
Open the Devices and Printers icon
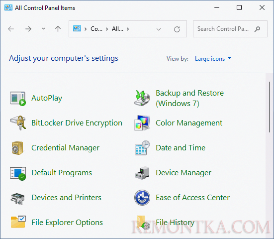coord(17,199)
